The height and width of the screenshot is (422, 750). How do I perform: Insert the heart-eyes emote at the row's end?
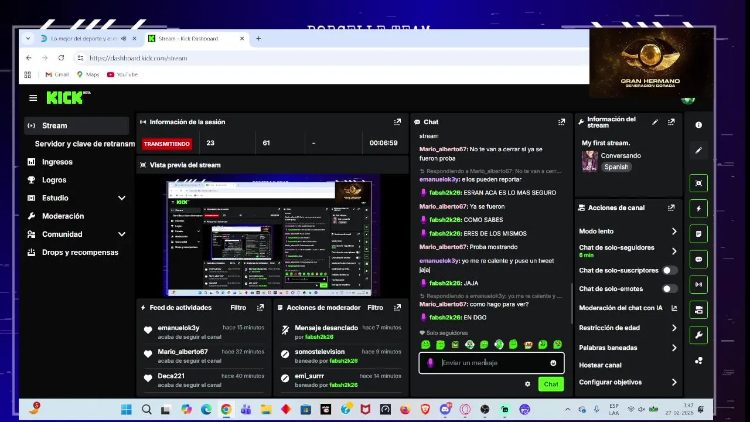point(557,345)
